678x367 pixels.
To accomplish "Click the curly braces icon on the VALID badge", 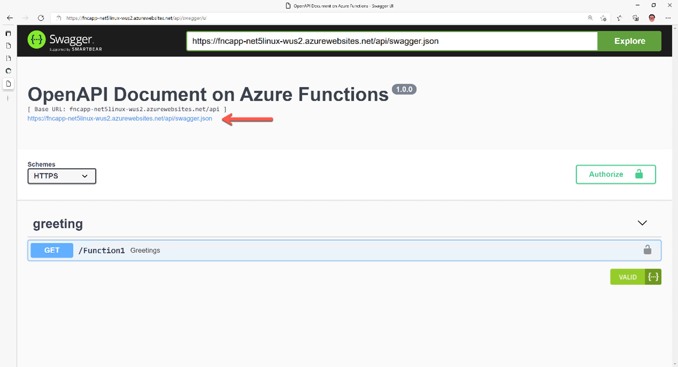I will coord(653,277).
